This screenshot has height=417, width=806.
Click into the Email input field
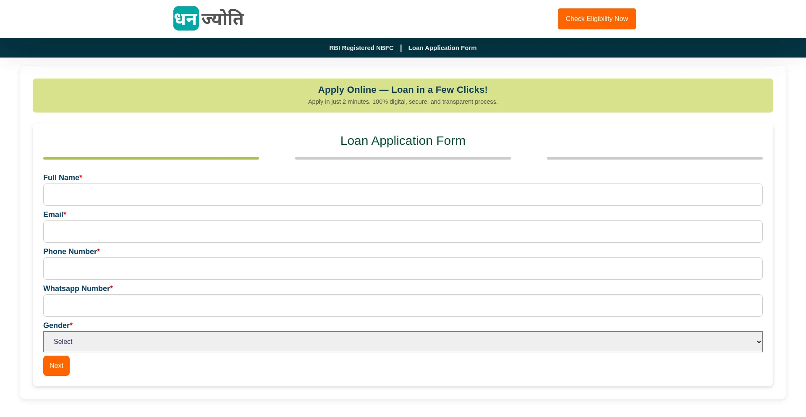tap(403, 231)
